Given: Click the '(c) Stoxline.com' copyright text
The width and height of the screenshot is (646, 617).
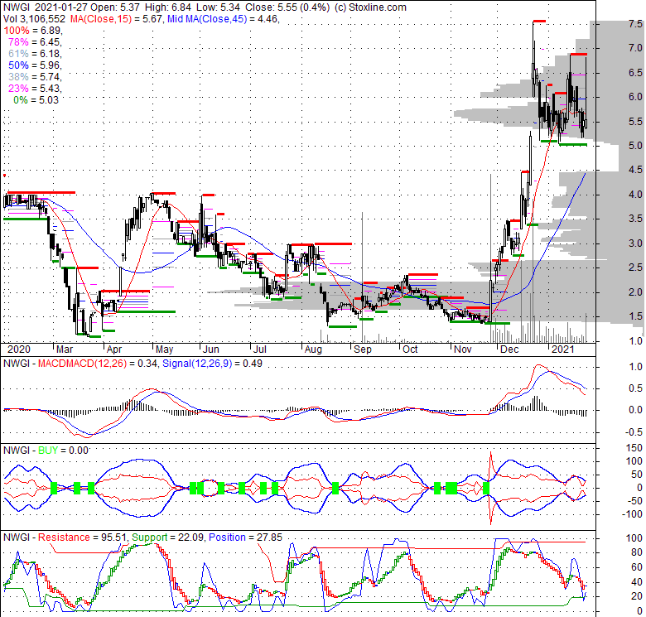Looking at the screenshot, I should point(370,7).
